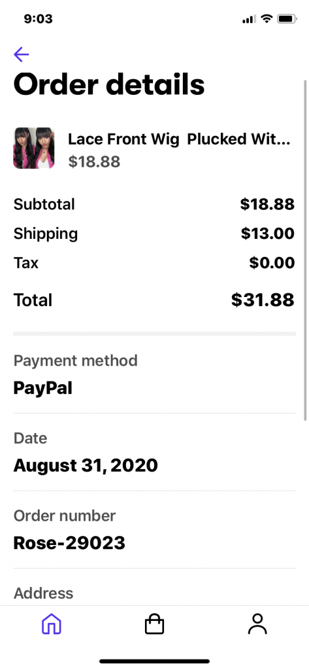The width and height of the screenshot is (309, 670).
Task: Open the Lace Front Wig product title
Action: 179,139
